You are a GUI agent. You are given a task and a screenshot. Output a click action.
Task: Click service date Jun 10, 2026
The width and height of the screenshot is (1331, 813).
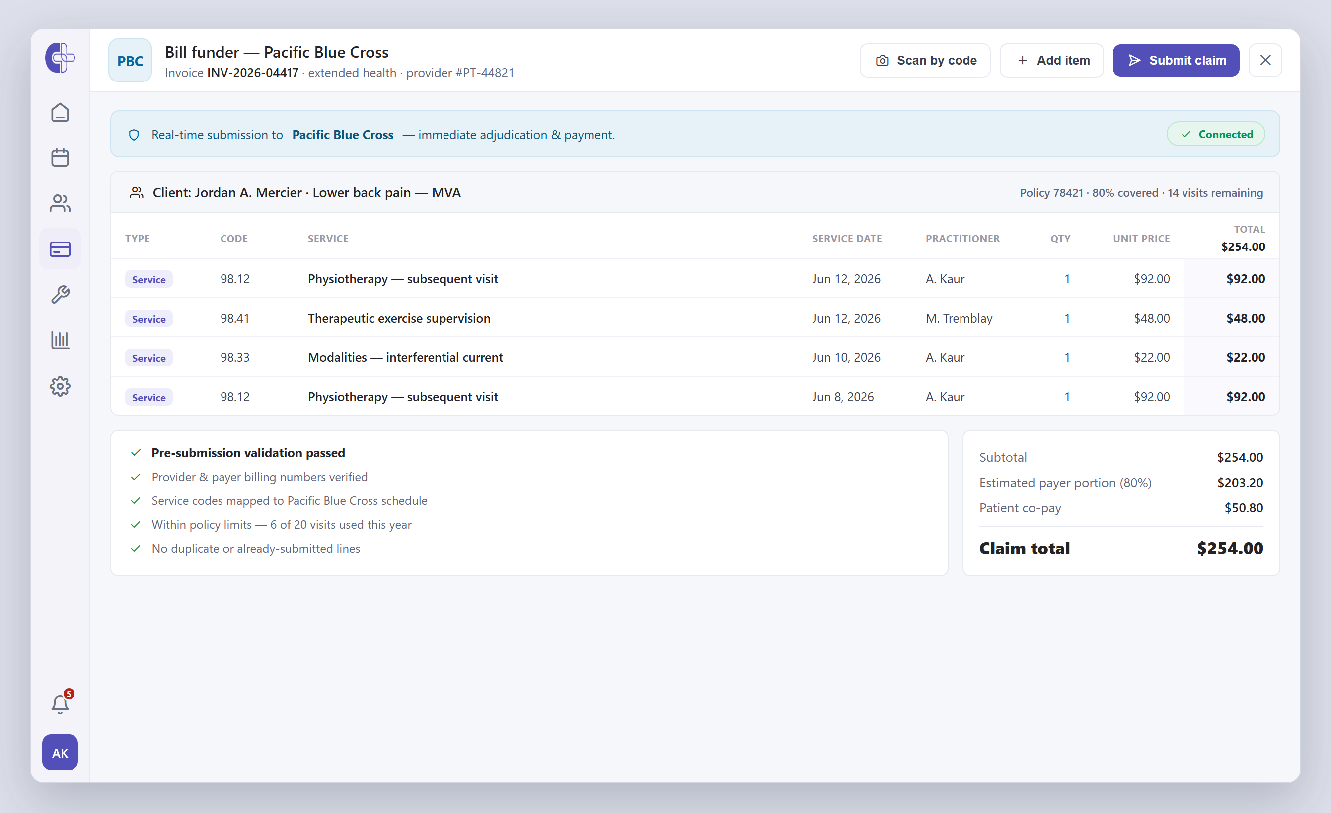(x=846, y=357)
